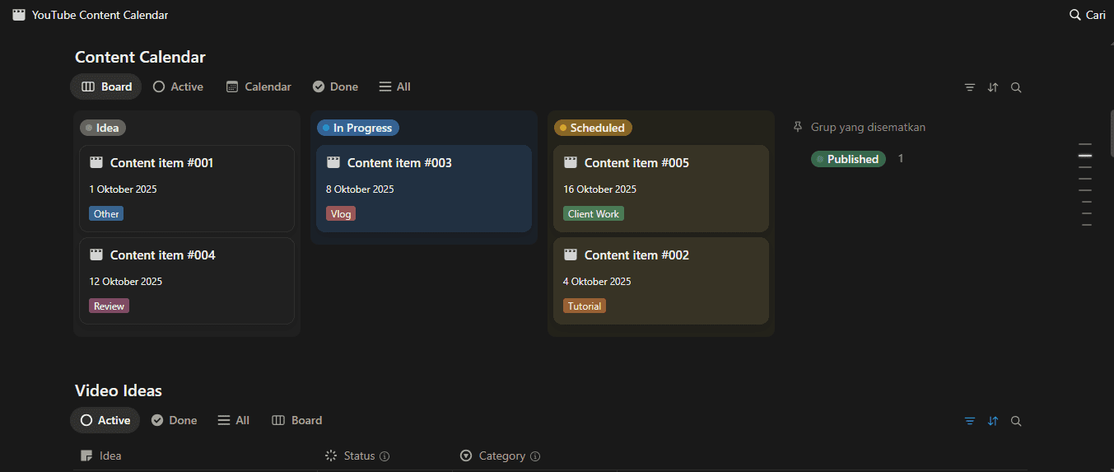The image size is (1114, 472).
Task: Switch to Calendar view in Content Calendar
Action: click(259, 86)
